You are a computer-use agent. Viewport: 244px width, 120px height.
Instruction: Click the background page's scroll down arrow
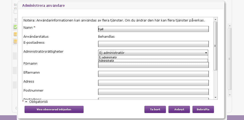(230, 95)
